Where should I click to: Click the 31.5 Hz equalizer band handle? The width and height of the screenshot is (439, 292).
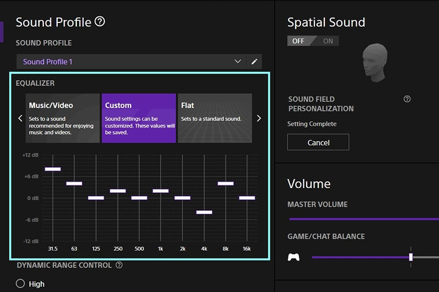tap(53, 169)
